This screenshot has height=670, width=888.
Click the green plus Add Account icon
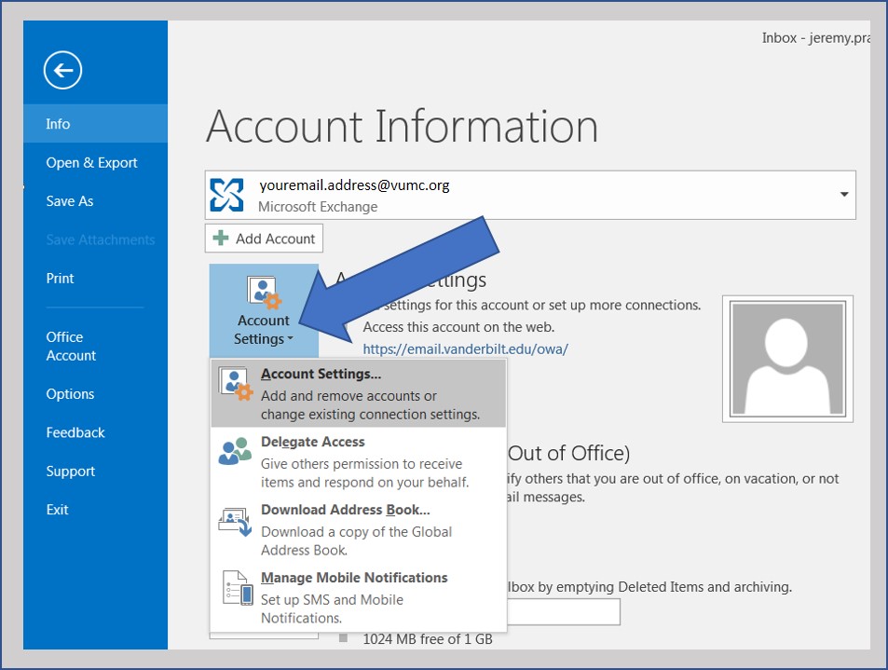point(220,238)
